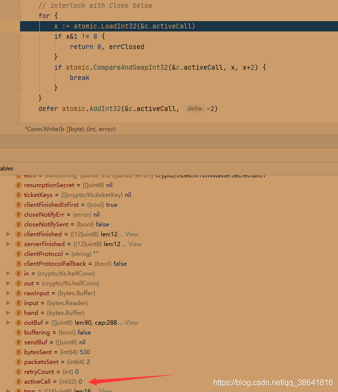Select the bytesSent = 530 row
Image resolution: width=338 pixels, height=392 pixels.
[169, 352]
